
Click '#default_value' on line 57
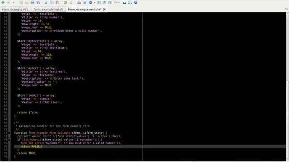coord(33,82)
